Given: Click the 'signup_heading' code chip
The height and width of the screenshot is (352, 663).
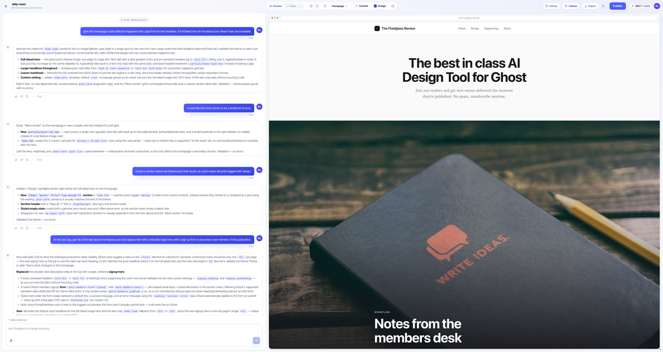Looking at the screenshot, I should [x=208, y=279].
